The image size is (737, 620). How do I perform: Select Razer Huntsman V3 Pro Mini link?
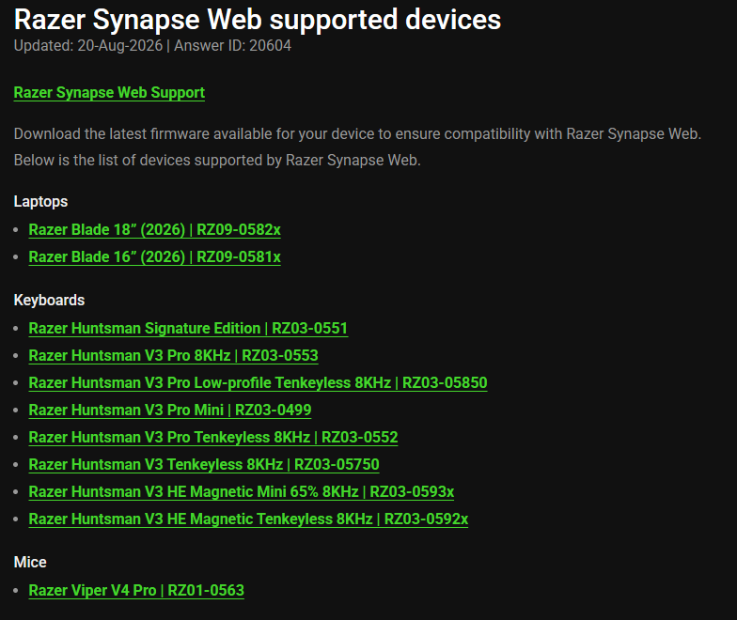point(170,410)
